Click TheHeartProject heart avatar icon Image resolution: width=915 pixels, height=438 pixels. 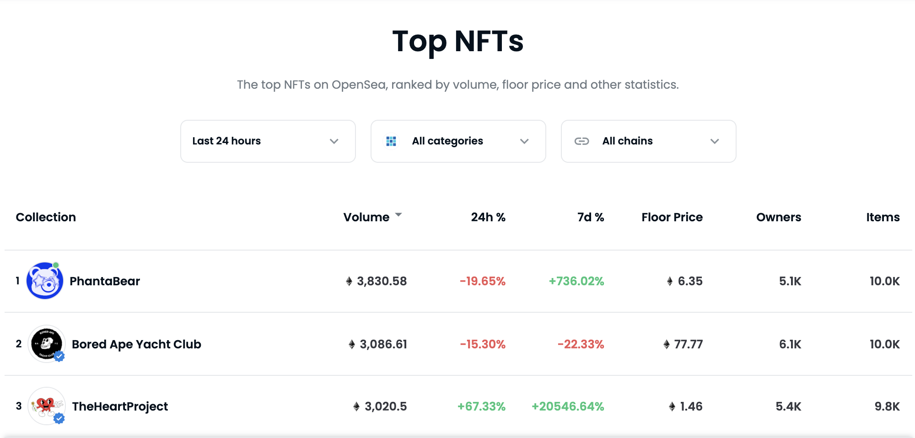(46, 406)
